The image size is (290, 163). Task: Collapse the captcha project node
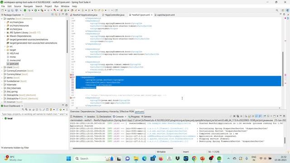(2, 19)
